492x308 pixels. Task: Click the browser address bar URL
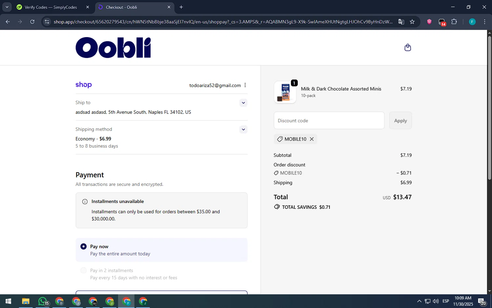pos(223,22)
